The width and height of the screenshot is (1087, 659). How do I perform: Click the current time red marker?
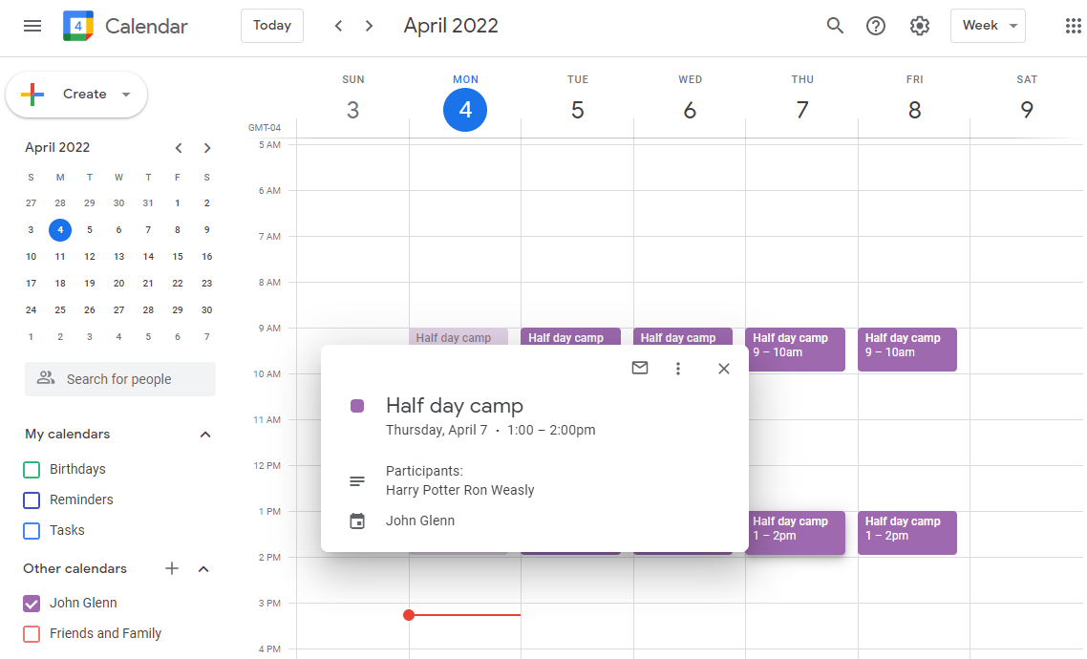tap(409, 615)
